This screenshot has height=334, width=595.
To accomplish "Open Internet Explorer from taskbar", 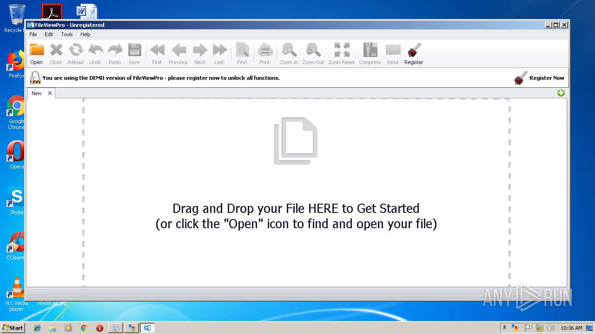I will [x=37, y=328].
